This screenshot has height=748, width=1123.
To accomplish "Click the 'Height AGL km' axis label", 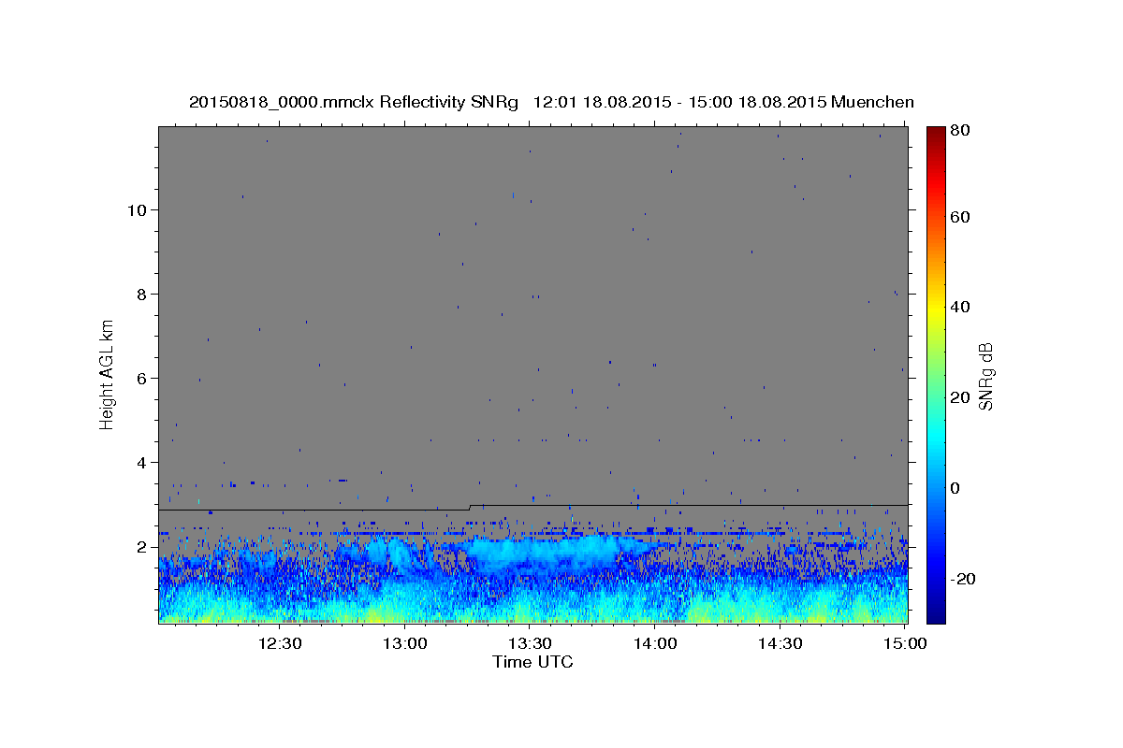I will (108, 374).
